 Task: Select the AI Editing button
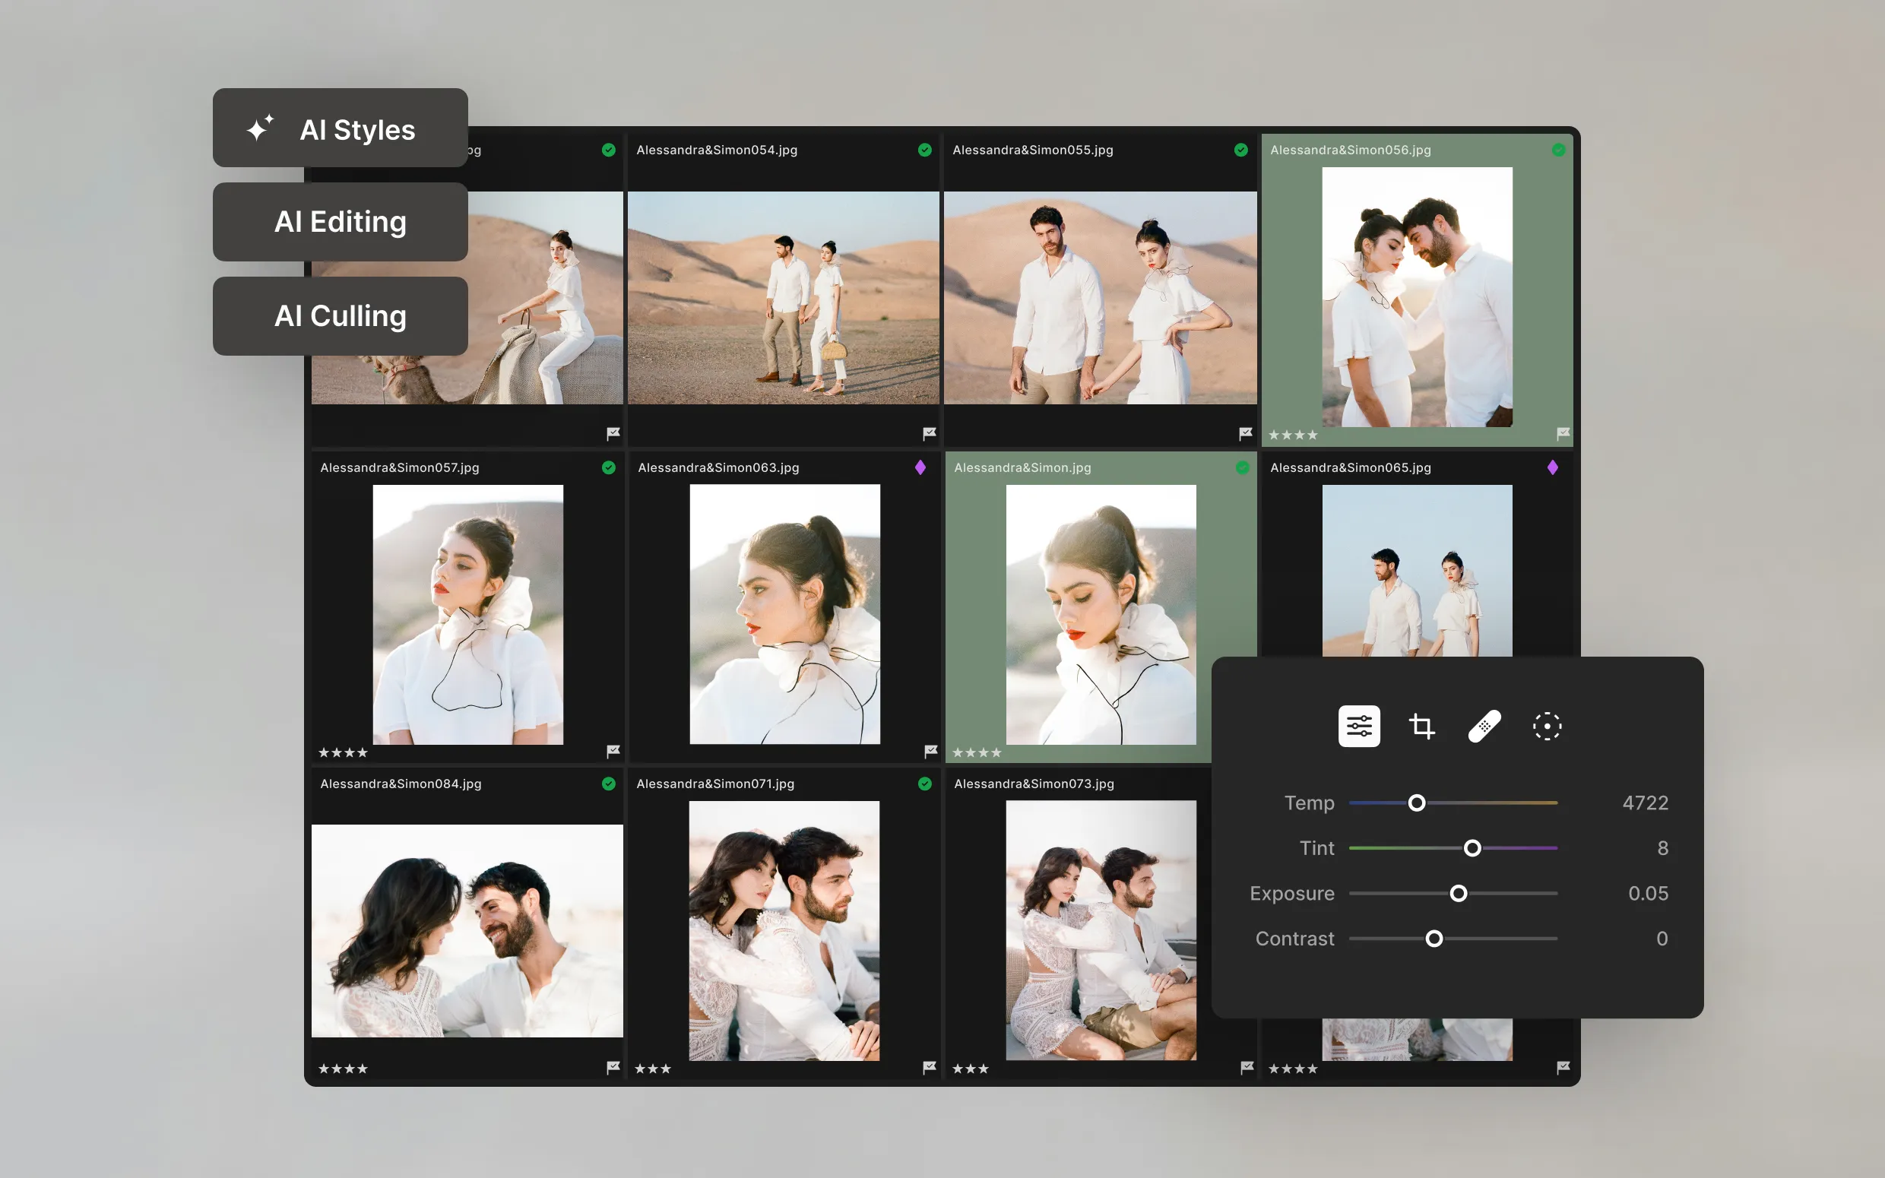pos(341,222)
